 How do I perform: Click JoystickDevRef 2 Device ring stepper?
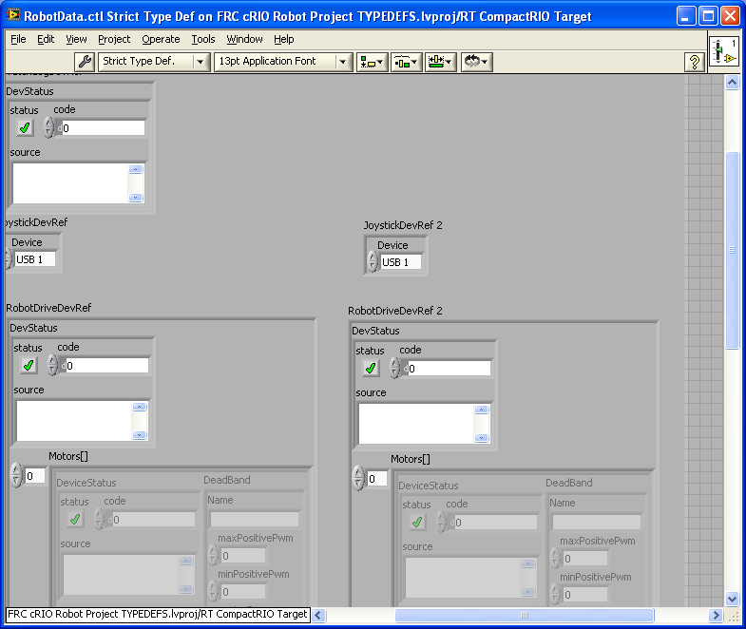[373, 261]
